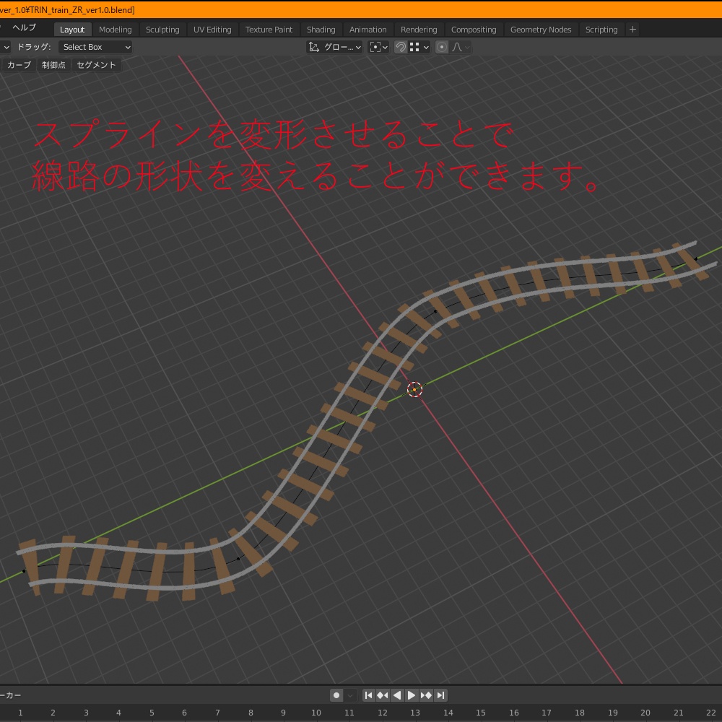Screen dimensions: 722x722
Task: Click the proportional falloff curve icon
Action: tap(457, 46)
